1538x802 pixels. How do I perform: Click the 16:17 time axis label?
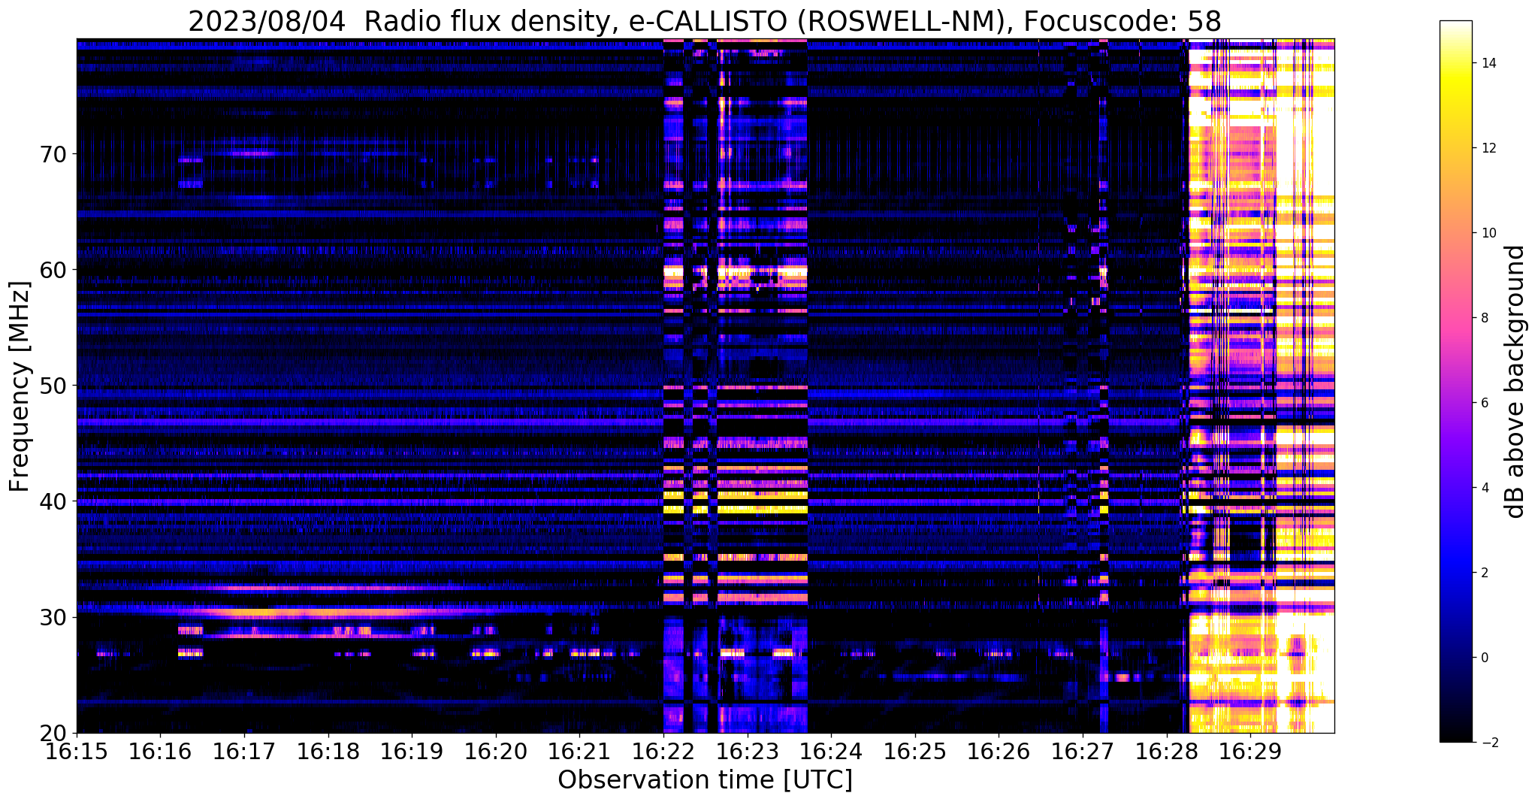pyautogui.click(x=244, y=752)
